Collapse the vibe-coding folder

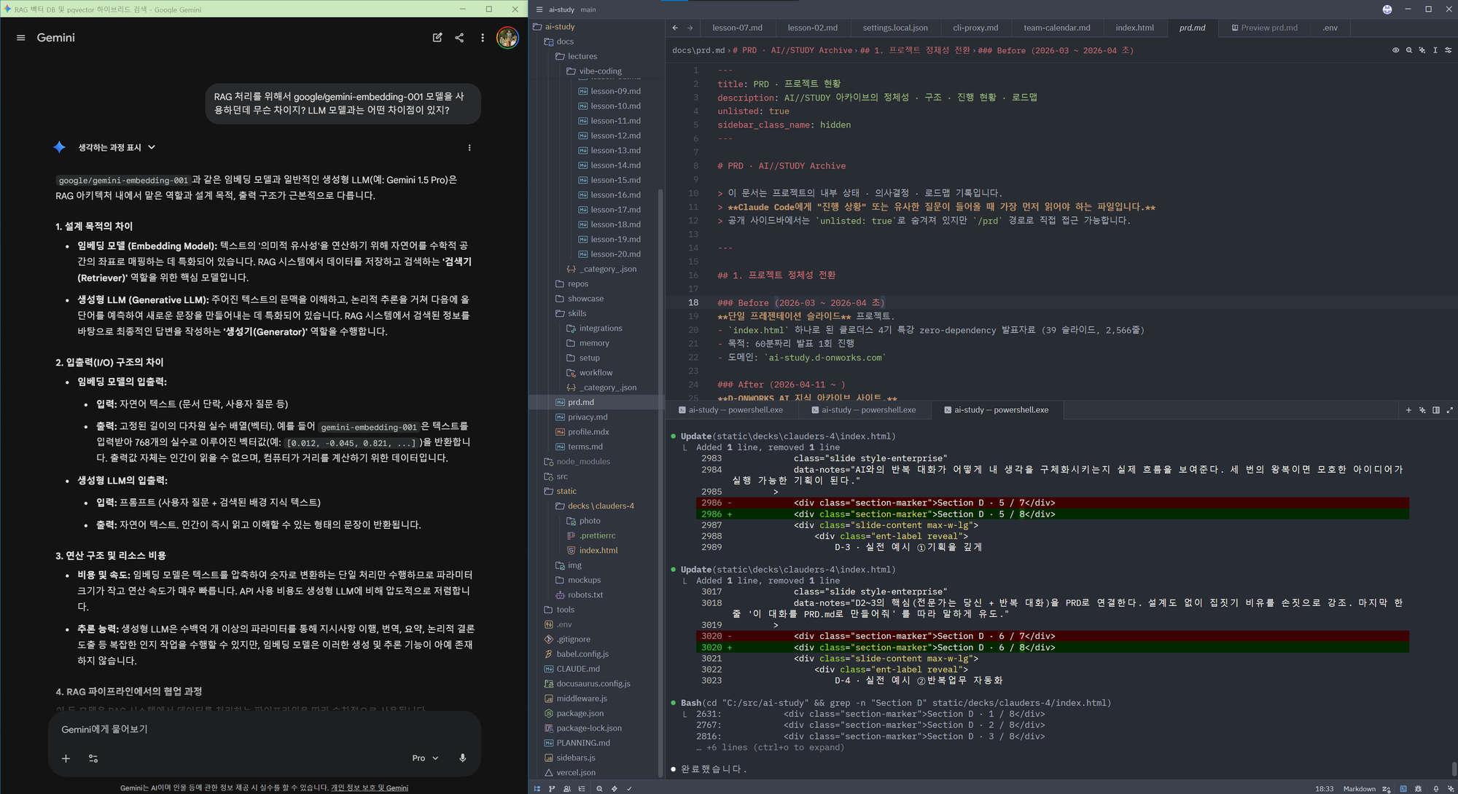(600, 71)
